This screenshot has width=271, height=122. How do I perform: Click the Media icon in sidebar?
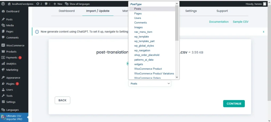click(x=3, y=25)
